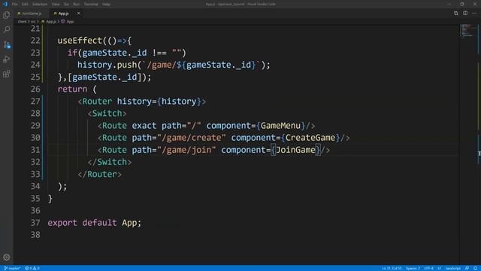This screenshot has height=271, width=481.
Task: Click the "/game/join" path string
Action: (x=186, y=150)
